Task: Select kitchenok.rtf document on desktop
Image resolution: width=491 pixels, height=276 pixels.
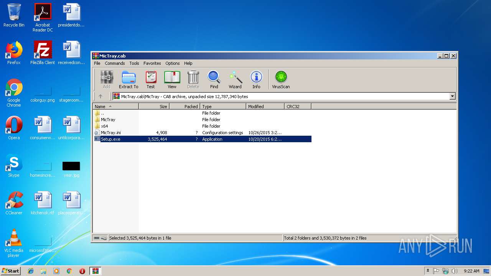Action: point(43,203)
